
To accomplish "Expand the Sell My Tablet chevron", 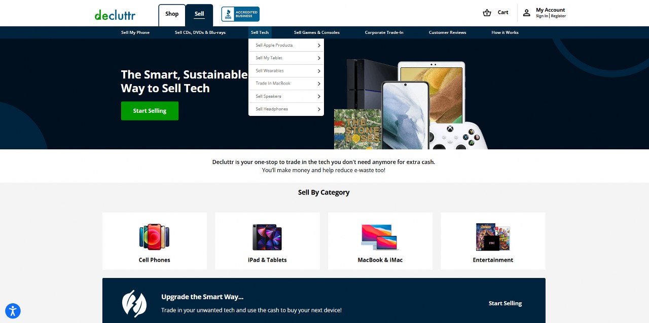I will (319, 58).
